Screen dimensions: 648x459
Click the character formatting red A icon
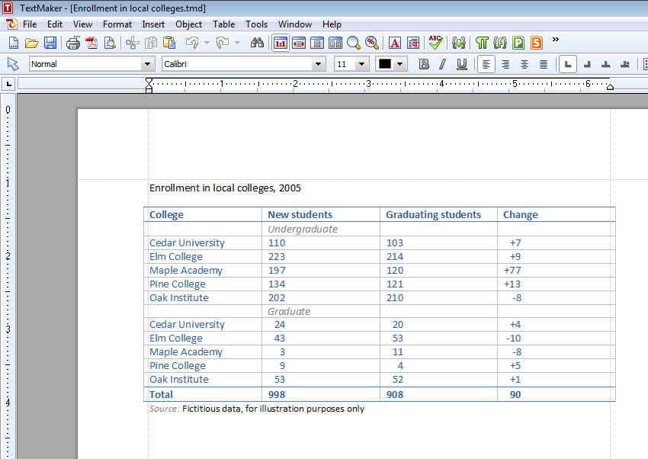395,43
